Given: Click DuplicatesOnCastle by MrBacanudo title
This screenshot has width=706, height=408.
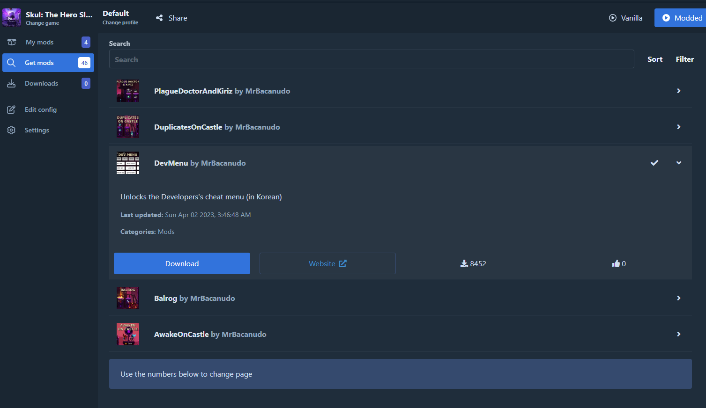Looking at the screenshot, I should coord(217,127).
